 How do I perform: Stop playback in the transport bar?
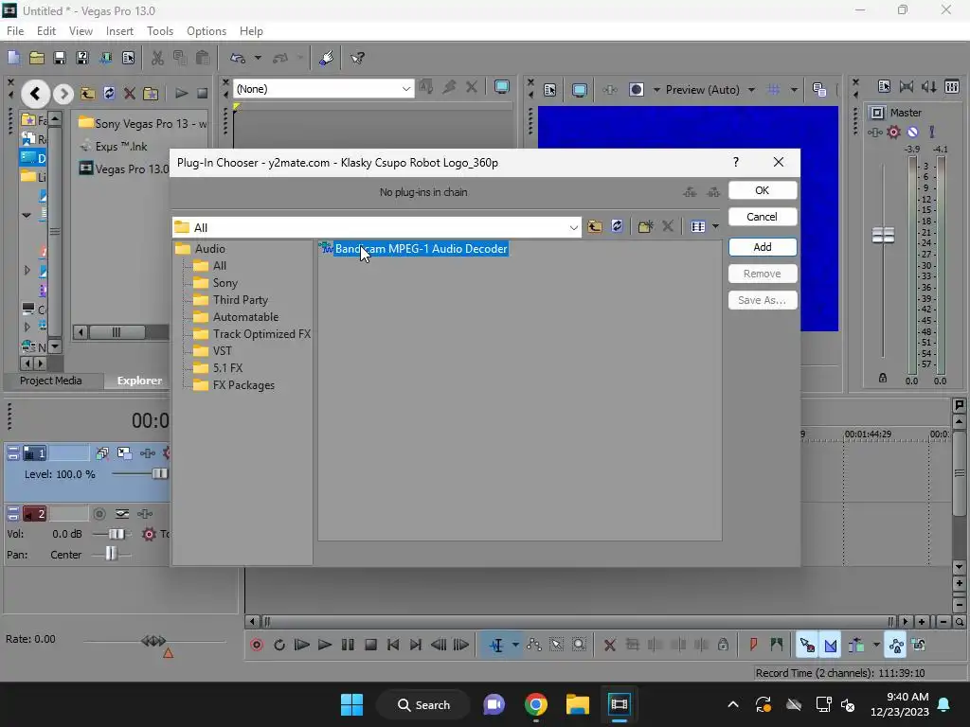(370, 645)
